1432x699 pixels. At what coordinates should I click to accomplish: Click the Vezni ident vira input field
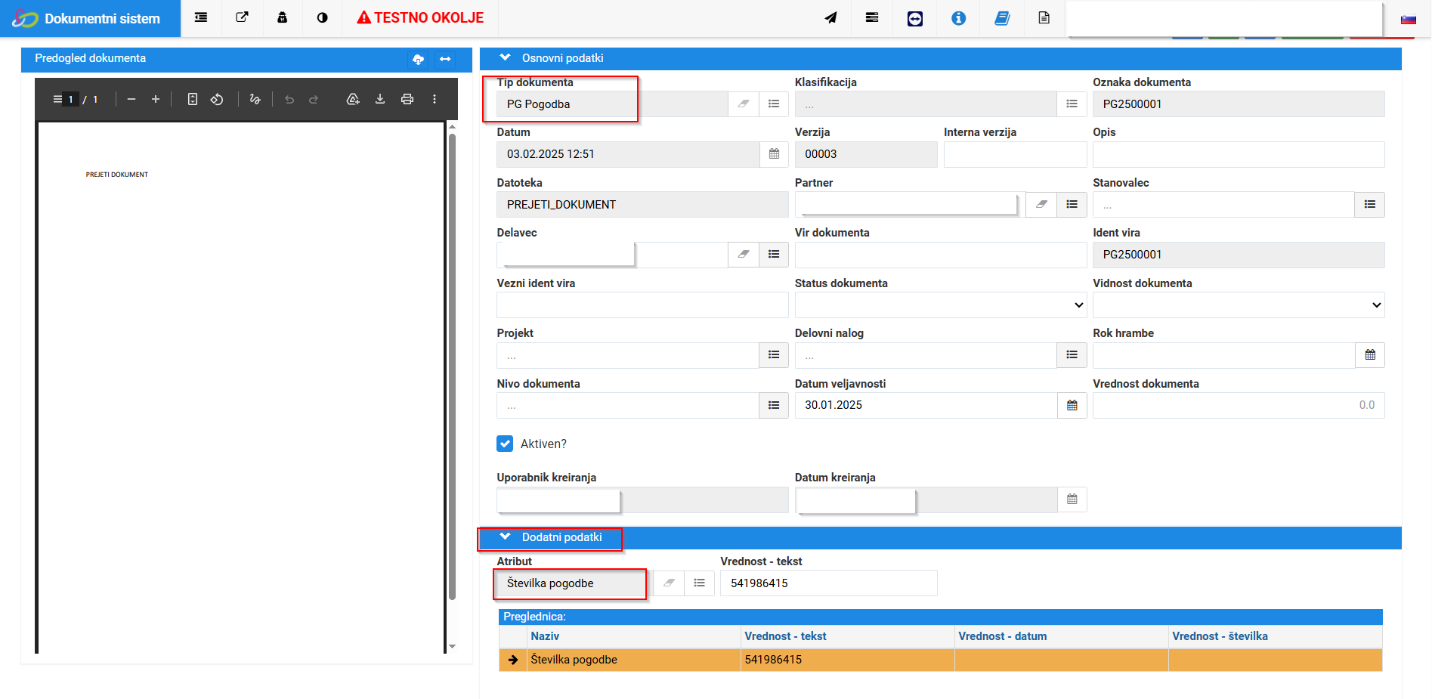click(x=642, y=305)
